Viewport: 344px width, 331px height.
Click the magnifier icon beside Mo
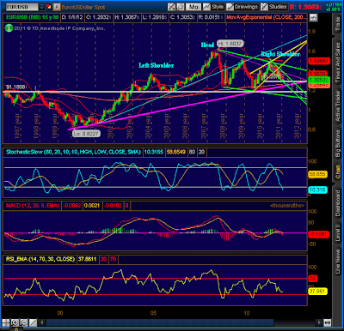tap(181, 7)
